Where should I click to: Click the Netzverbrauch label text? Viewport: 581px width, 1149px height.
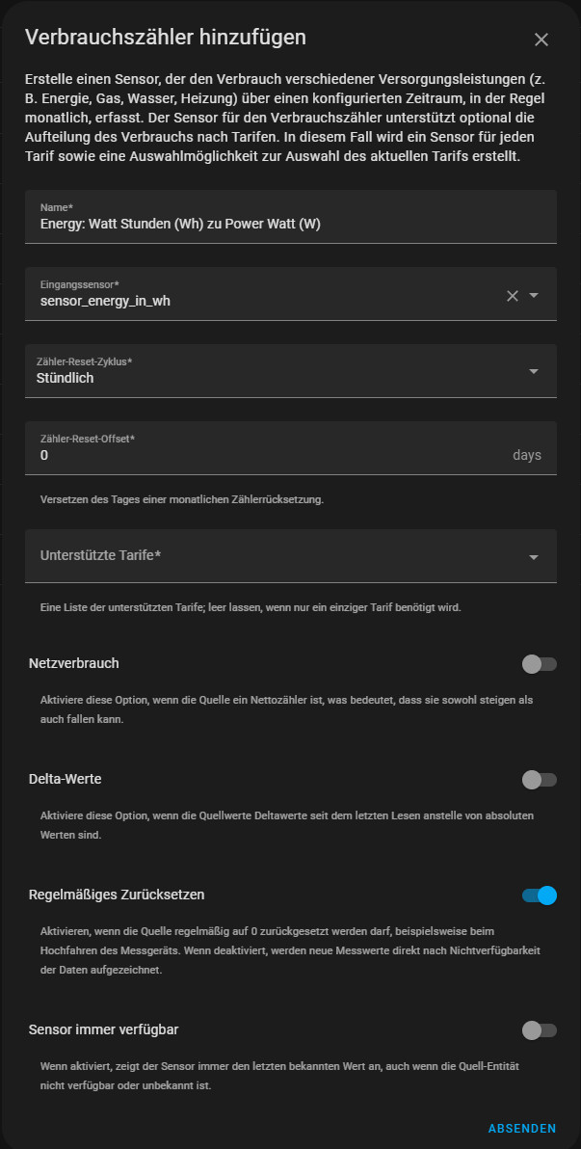pyautogui.click(x=74, y=663)
